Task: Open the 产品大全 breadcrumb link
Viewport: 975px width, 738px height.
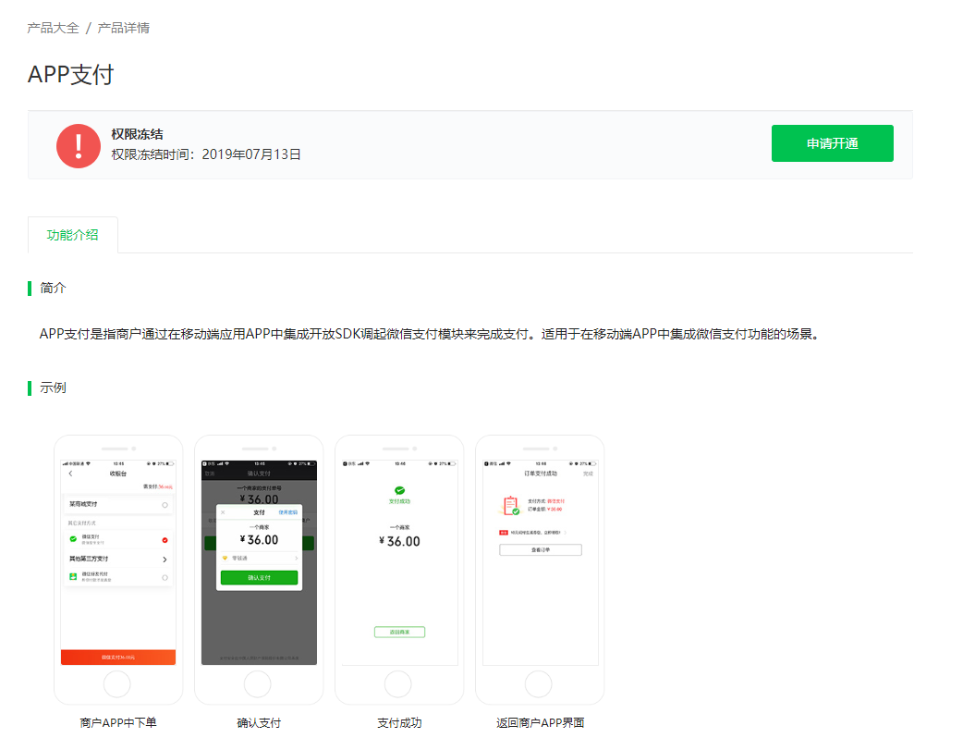Action: point(54,28)
